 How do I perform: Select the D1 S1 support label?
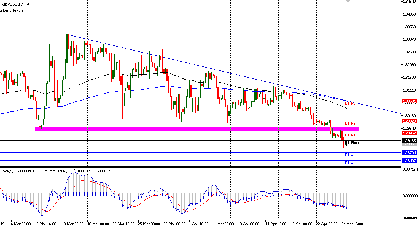(x=350, y=154)
